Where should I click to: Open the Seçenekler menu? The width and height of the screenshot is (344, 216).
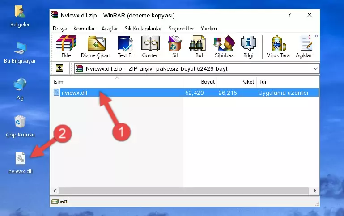coord(181,29)
